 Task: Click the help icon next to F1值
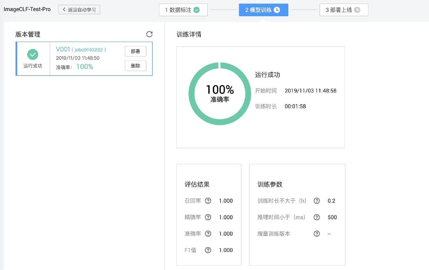(x=208, y=250)
